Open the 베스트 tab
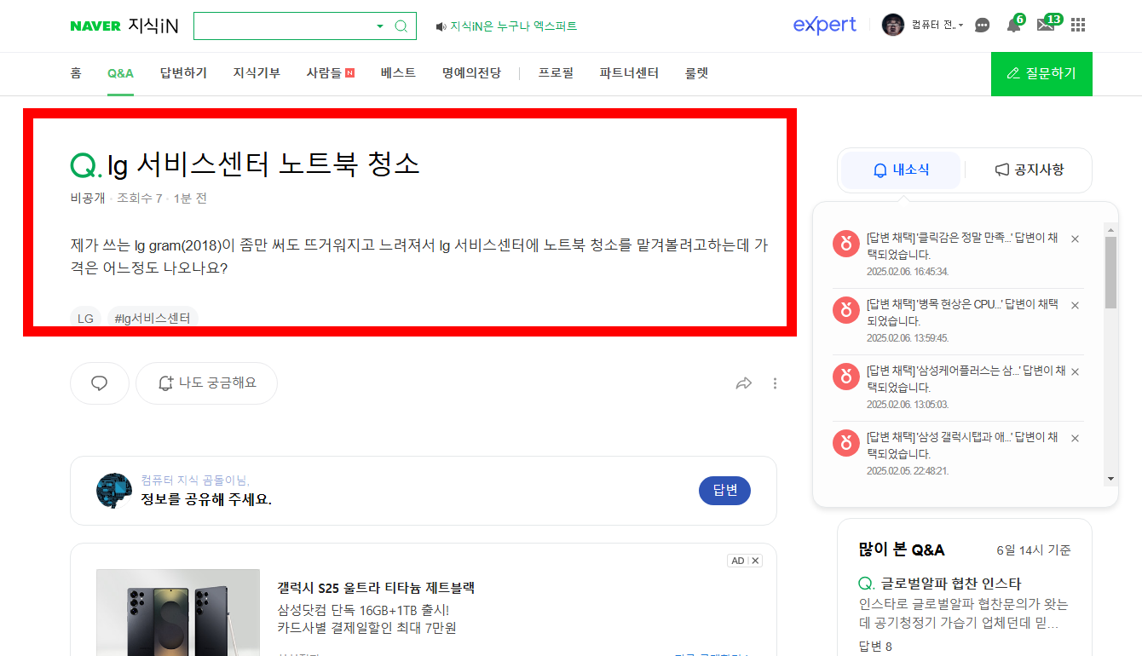The width and height of the screenshot is (1142, 656). click(x=398, y=73)
